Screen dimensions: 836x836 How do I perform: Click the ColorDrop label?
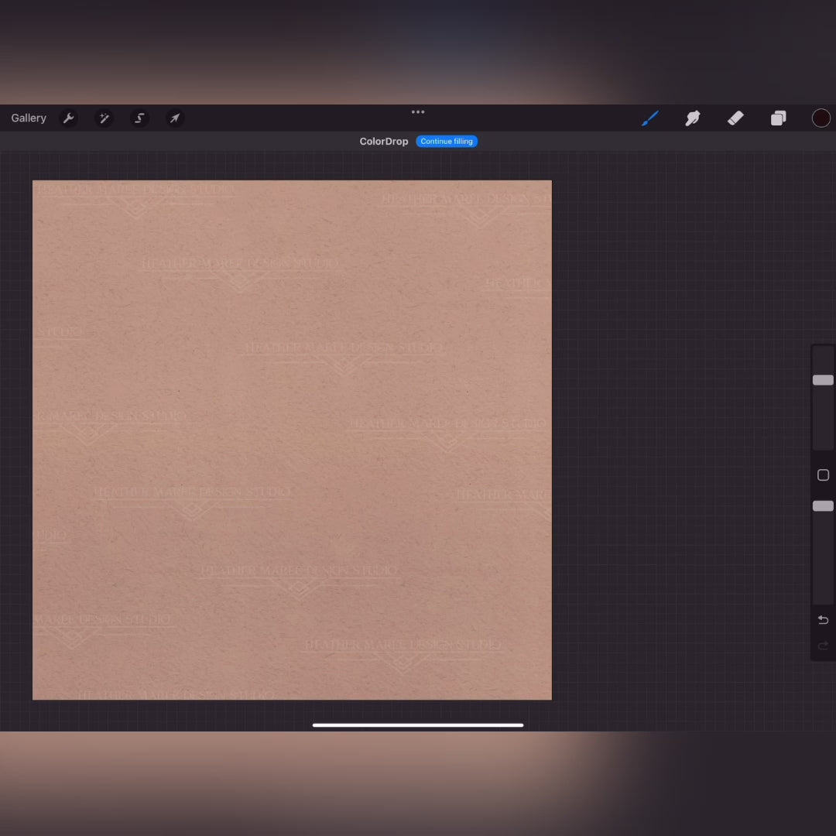tap(384, 142)
